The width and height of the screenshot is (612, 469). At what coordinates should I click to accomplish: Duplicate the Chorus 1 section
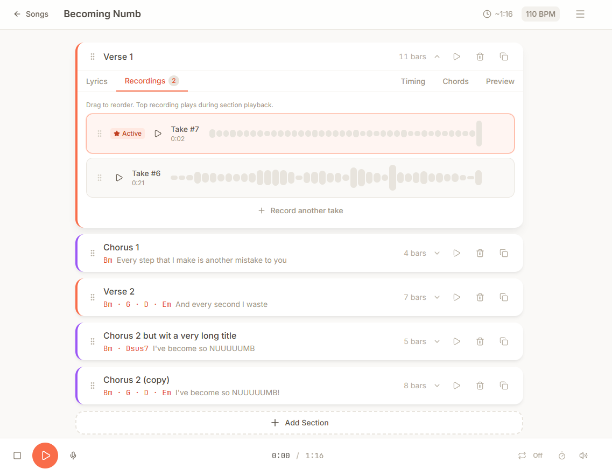[x=504, y=253]
